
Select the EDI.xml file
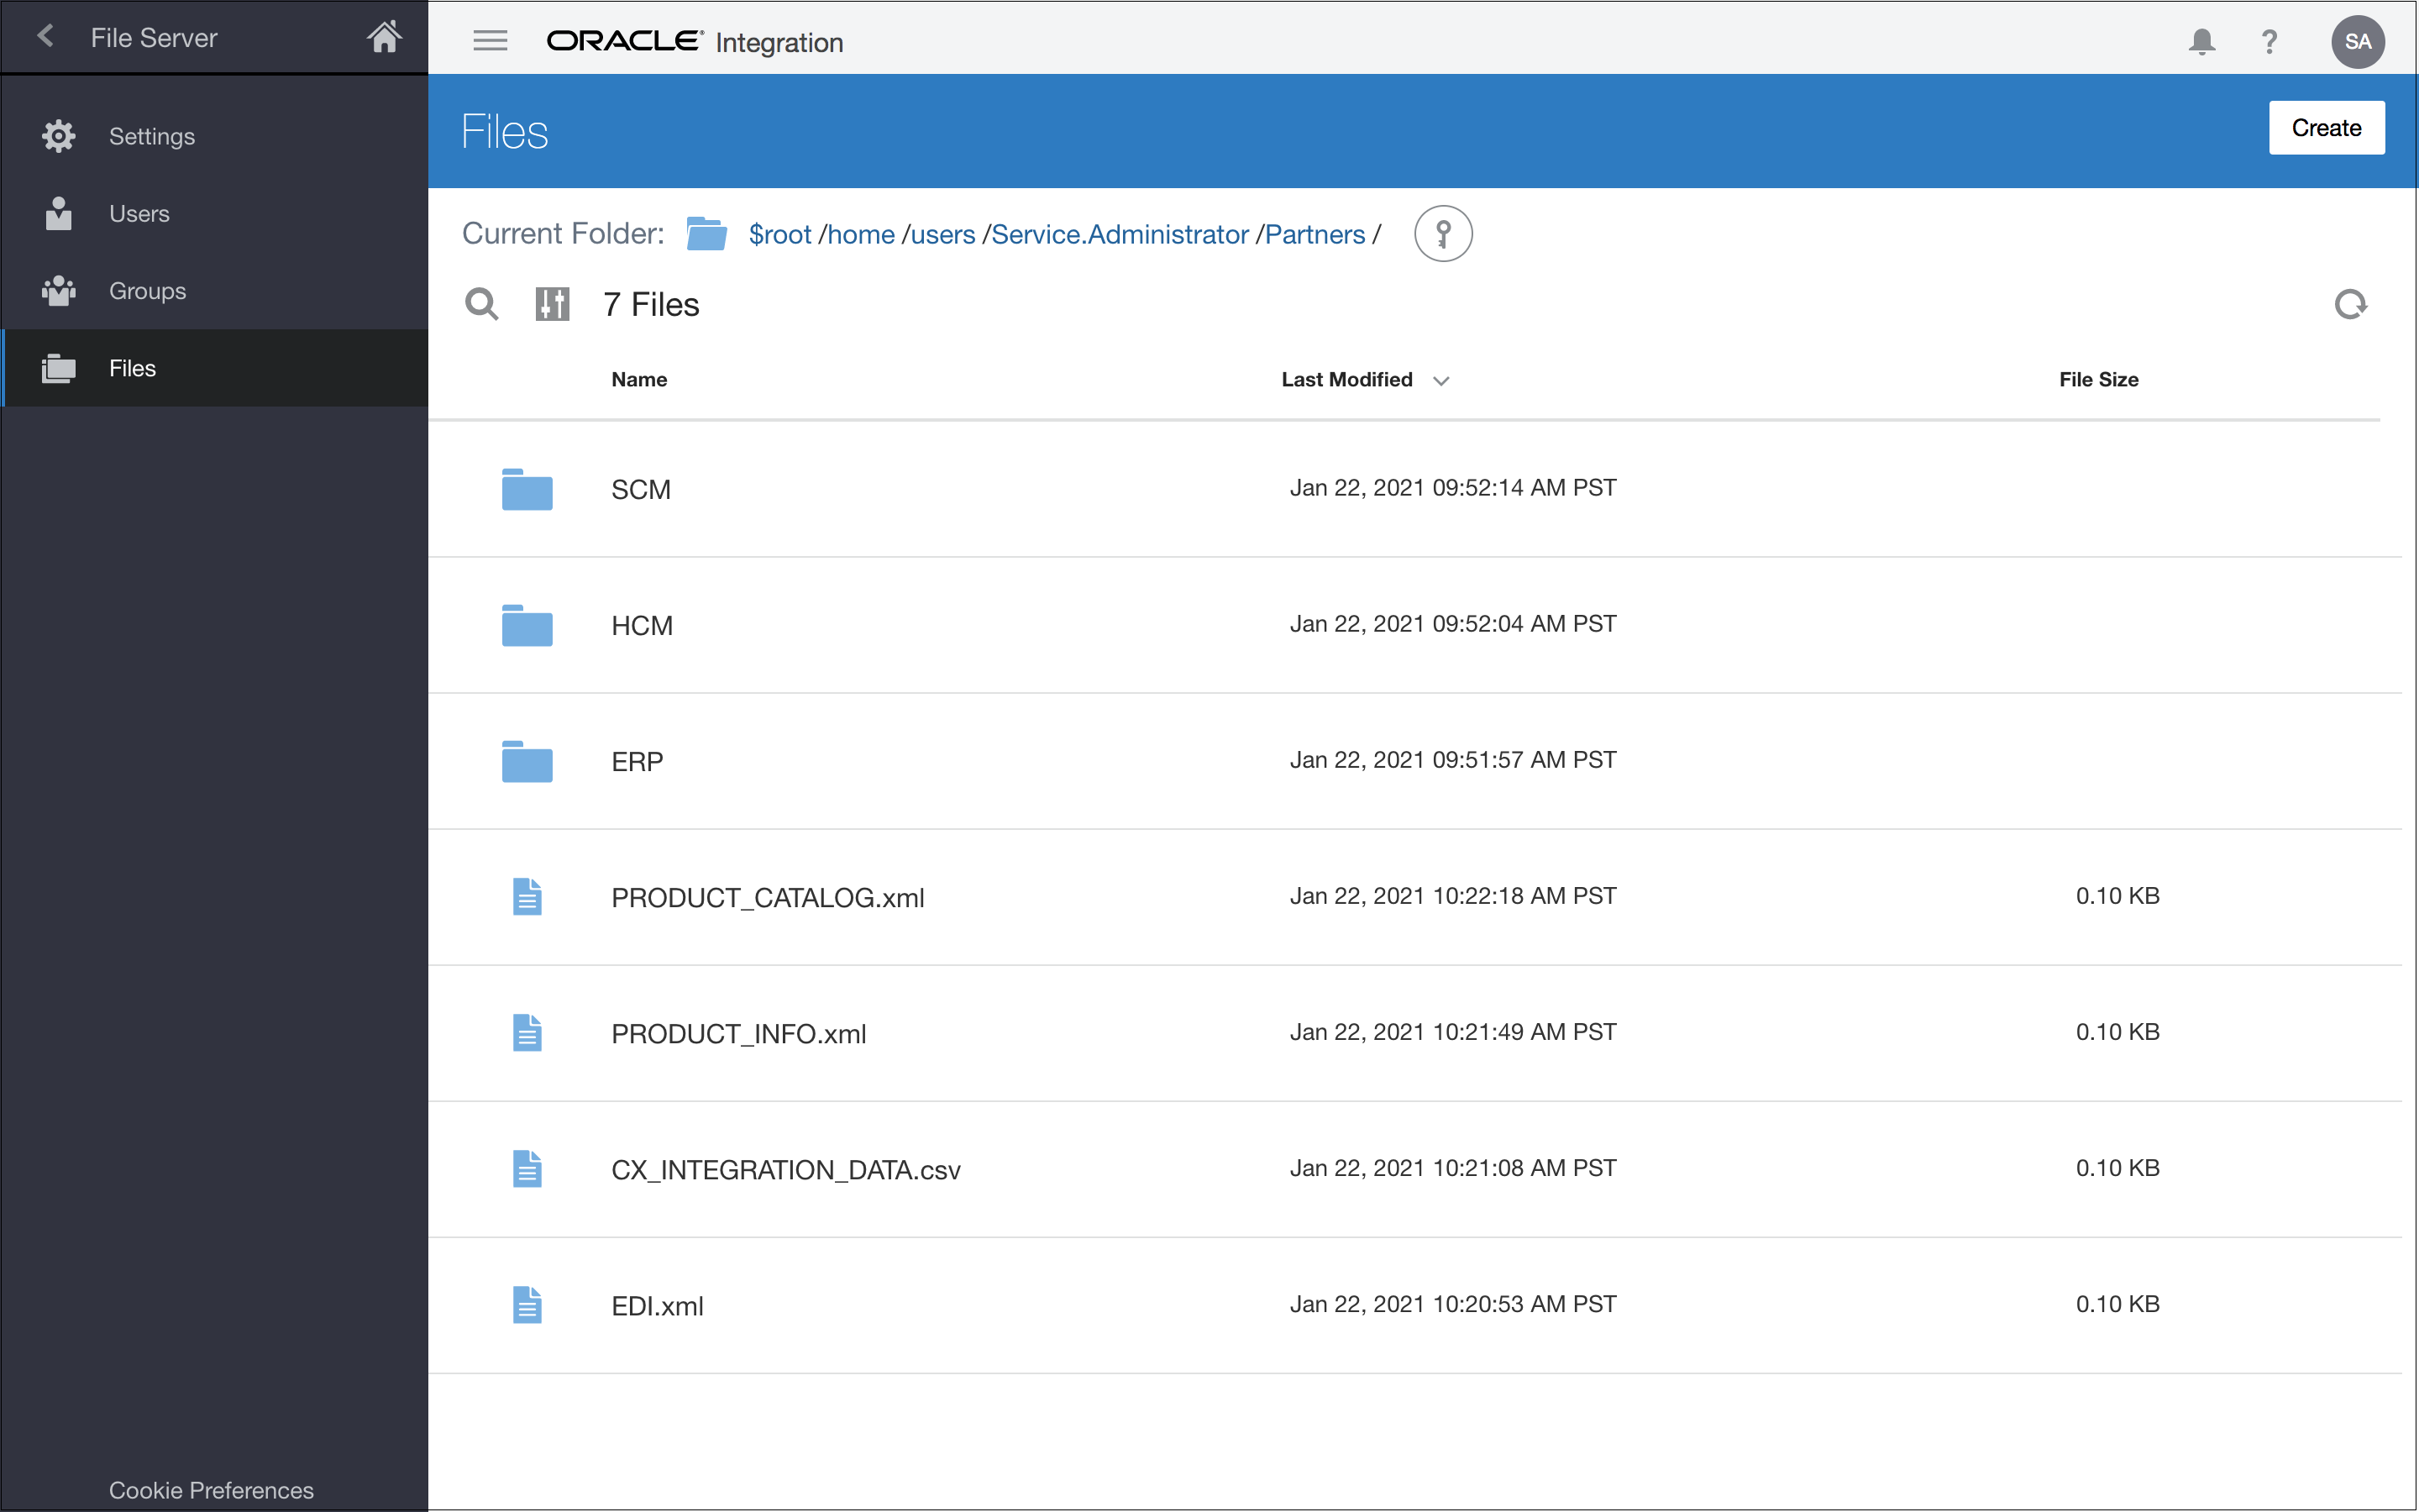(657, 1304)
